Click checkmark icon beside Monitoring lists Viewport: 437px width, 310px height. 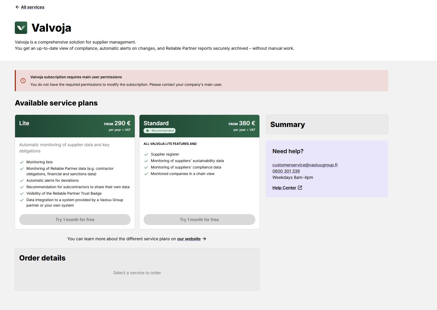point(22,162)
